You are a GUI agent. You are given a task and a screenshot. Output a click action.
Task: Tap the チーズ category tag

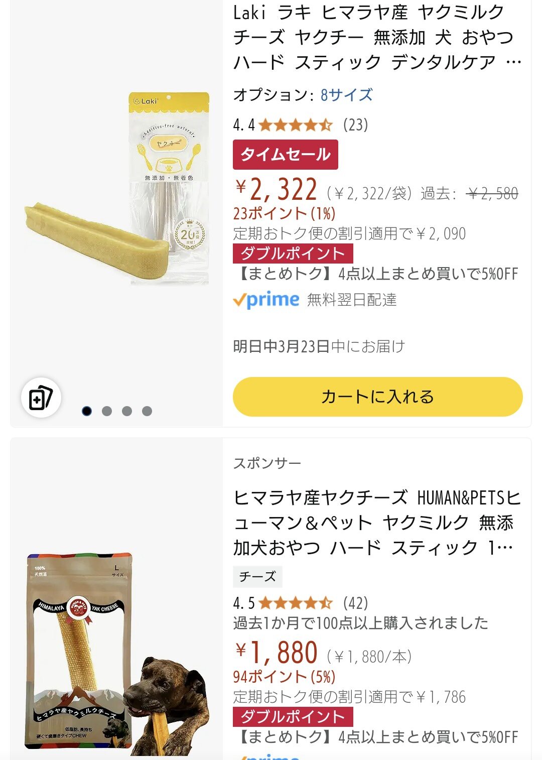coord(257,577)
